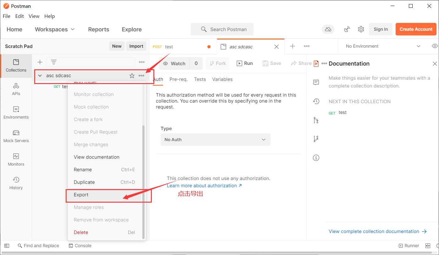
Task: Open the Environments sidebar section
Action: click(16, 113)
